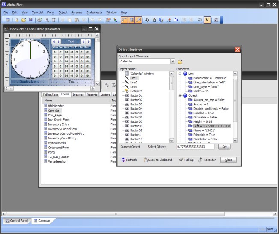279x234 pixels.
Task: Click the Display Menu button on form
Action: (29, 82)
